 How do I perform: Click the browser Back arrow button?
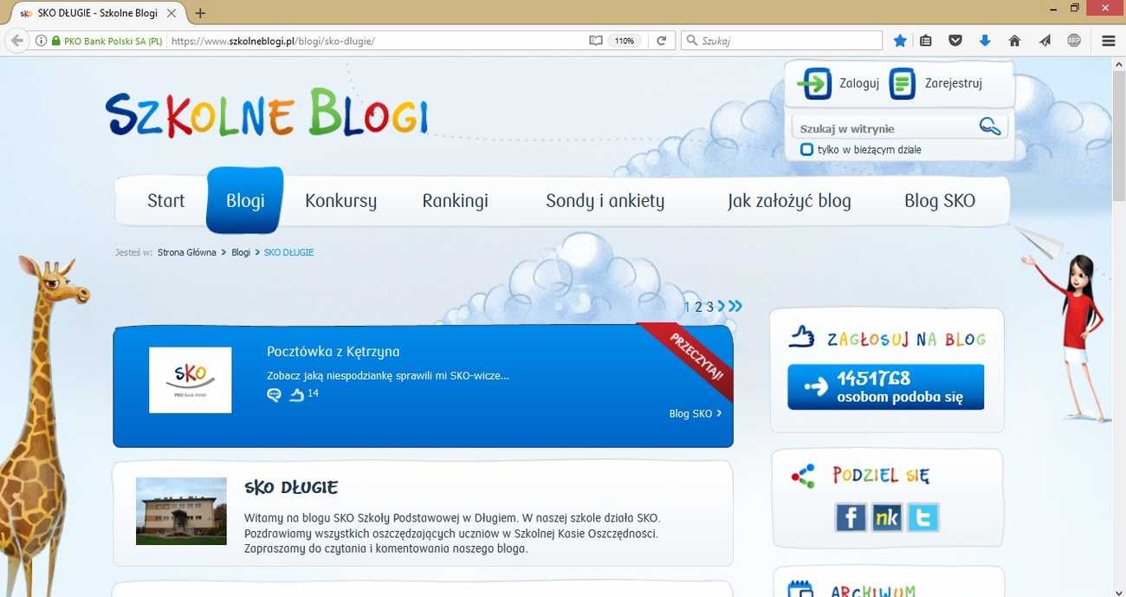(x=16, y=41)
